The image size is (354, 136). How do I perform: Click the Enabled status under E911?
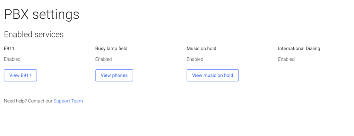click(12, 59)
